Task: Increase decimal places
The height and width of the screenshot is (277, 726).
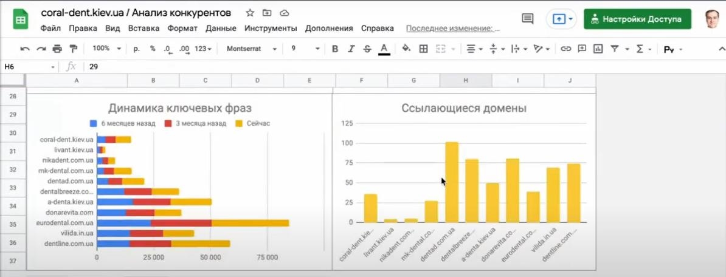Action: click(184, 49)
